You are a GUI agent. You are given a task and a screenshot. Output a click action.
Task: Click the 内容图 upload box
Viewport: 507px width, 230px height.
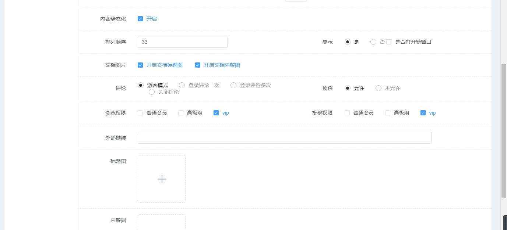click(x=162, y=222)
